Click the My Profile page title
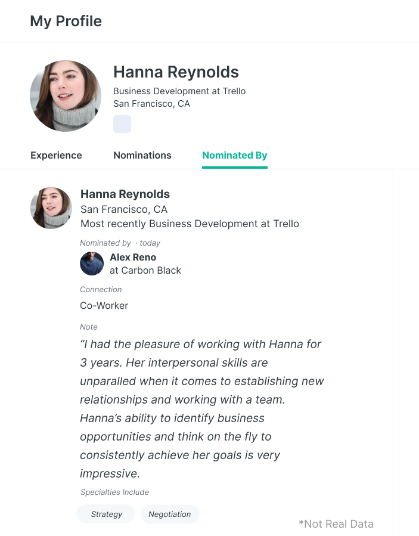The height and width of the screenshot is (536, 419). tap(66, 21)
